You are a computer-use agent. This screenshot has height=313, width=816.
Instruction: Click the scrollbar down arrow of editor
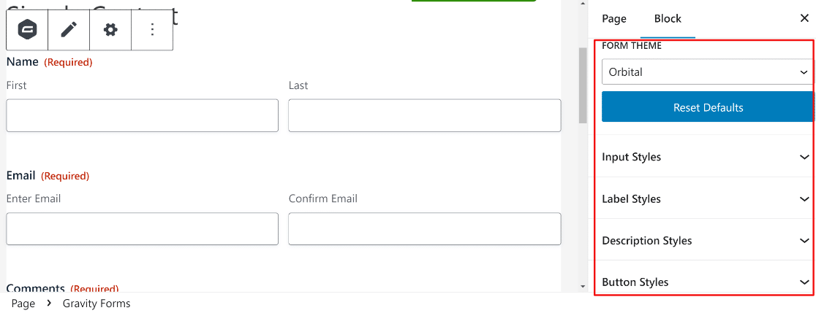pos(583,286)
